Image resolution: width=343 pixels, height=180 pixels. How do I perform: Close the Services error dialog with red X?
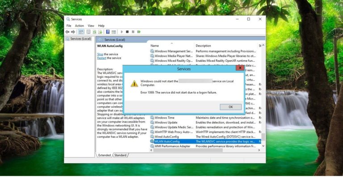(x=240, y=68)
